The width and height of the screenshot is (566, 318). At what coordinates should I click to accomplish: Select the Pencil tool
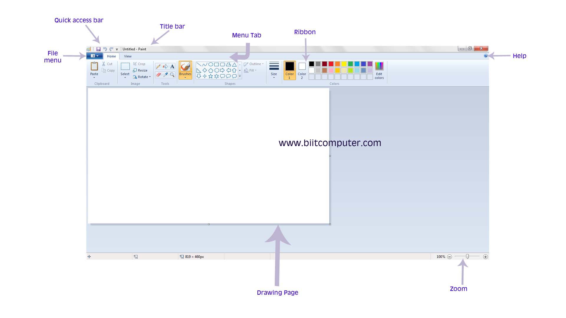coord(158,67)
